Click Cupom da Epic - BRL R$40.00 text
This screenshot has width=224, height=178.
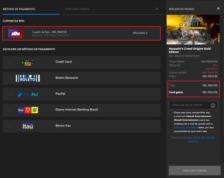49,32
